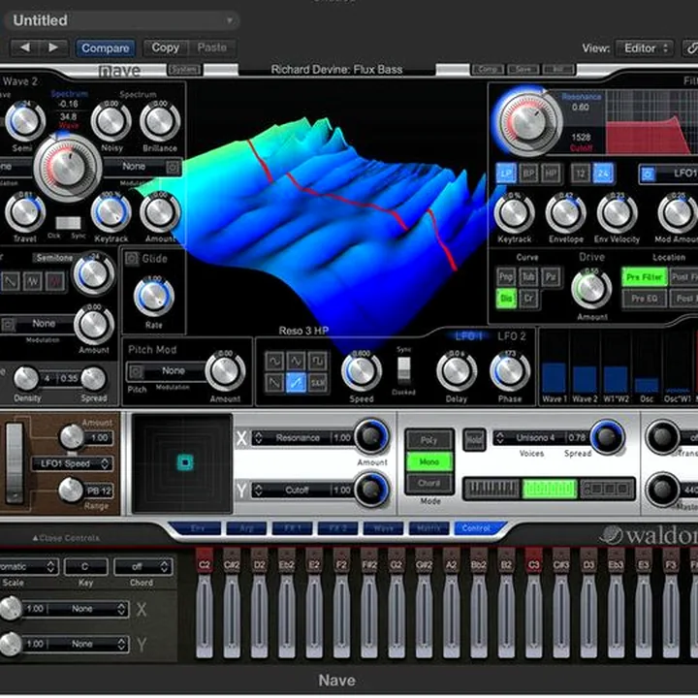Adjust the Noisy knob
Viewport: 698px width, 698px height.
[x=111, y=121]
